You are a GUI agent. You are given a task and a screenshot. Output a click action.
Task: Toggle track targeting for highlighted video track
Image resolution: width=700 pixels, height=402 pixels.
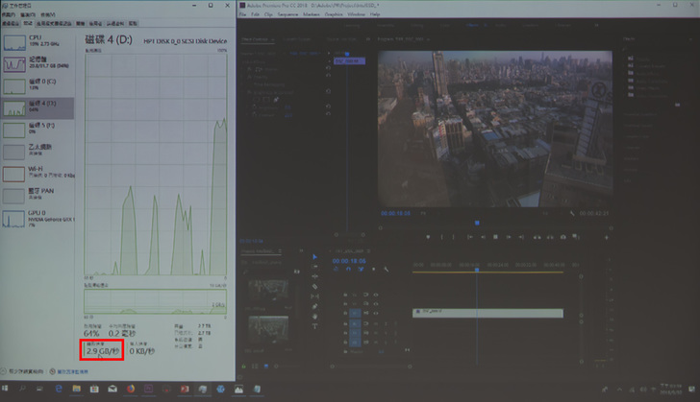coord(355,313)
